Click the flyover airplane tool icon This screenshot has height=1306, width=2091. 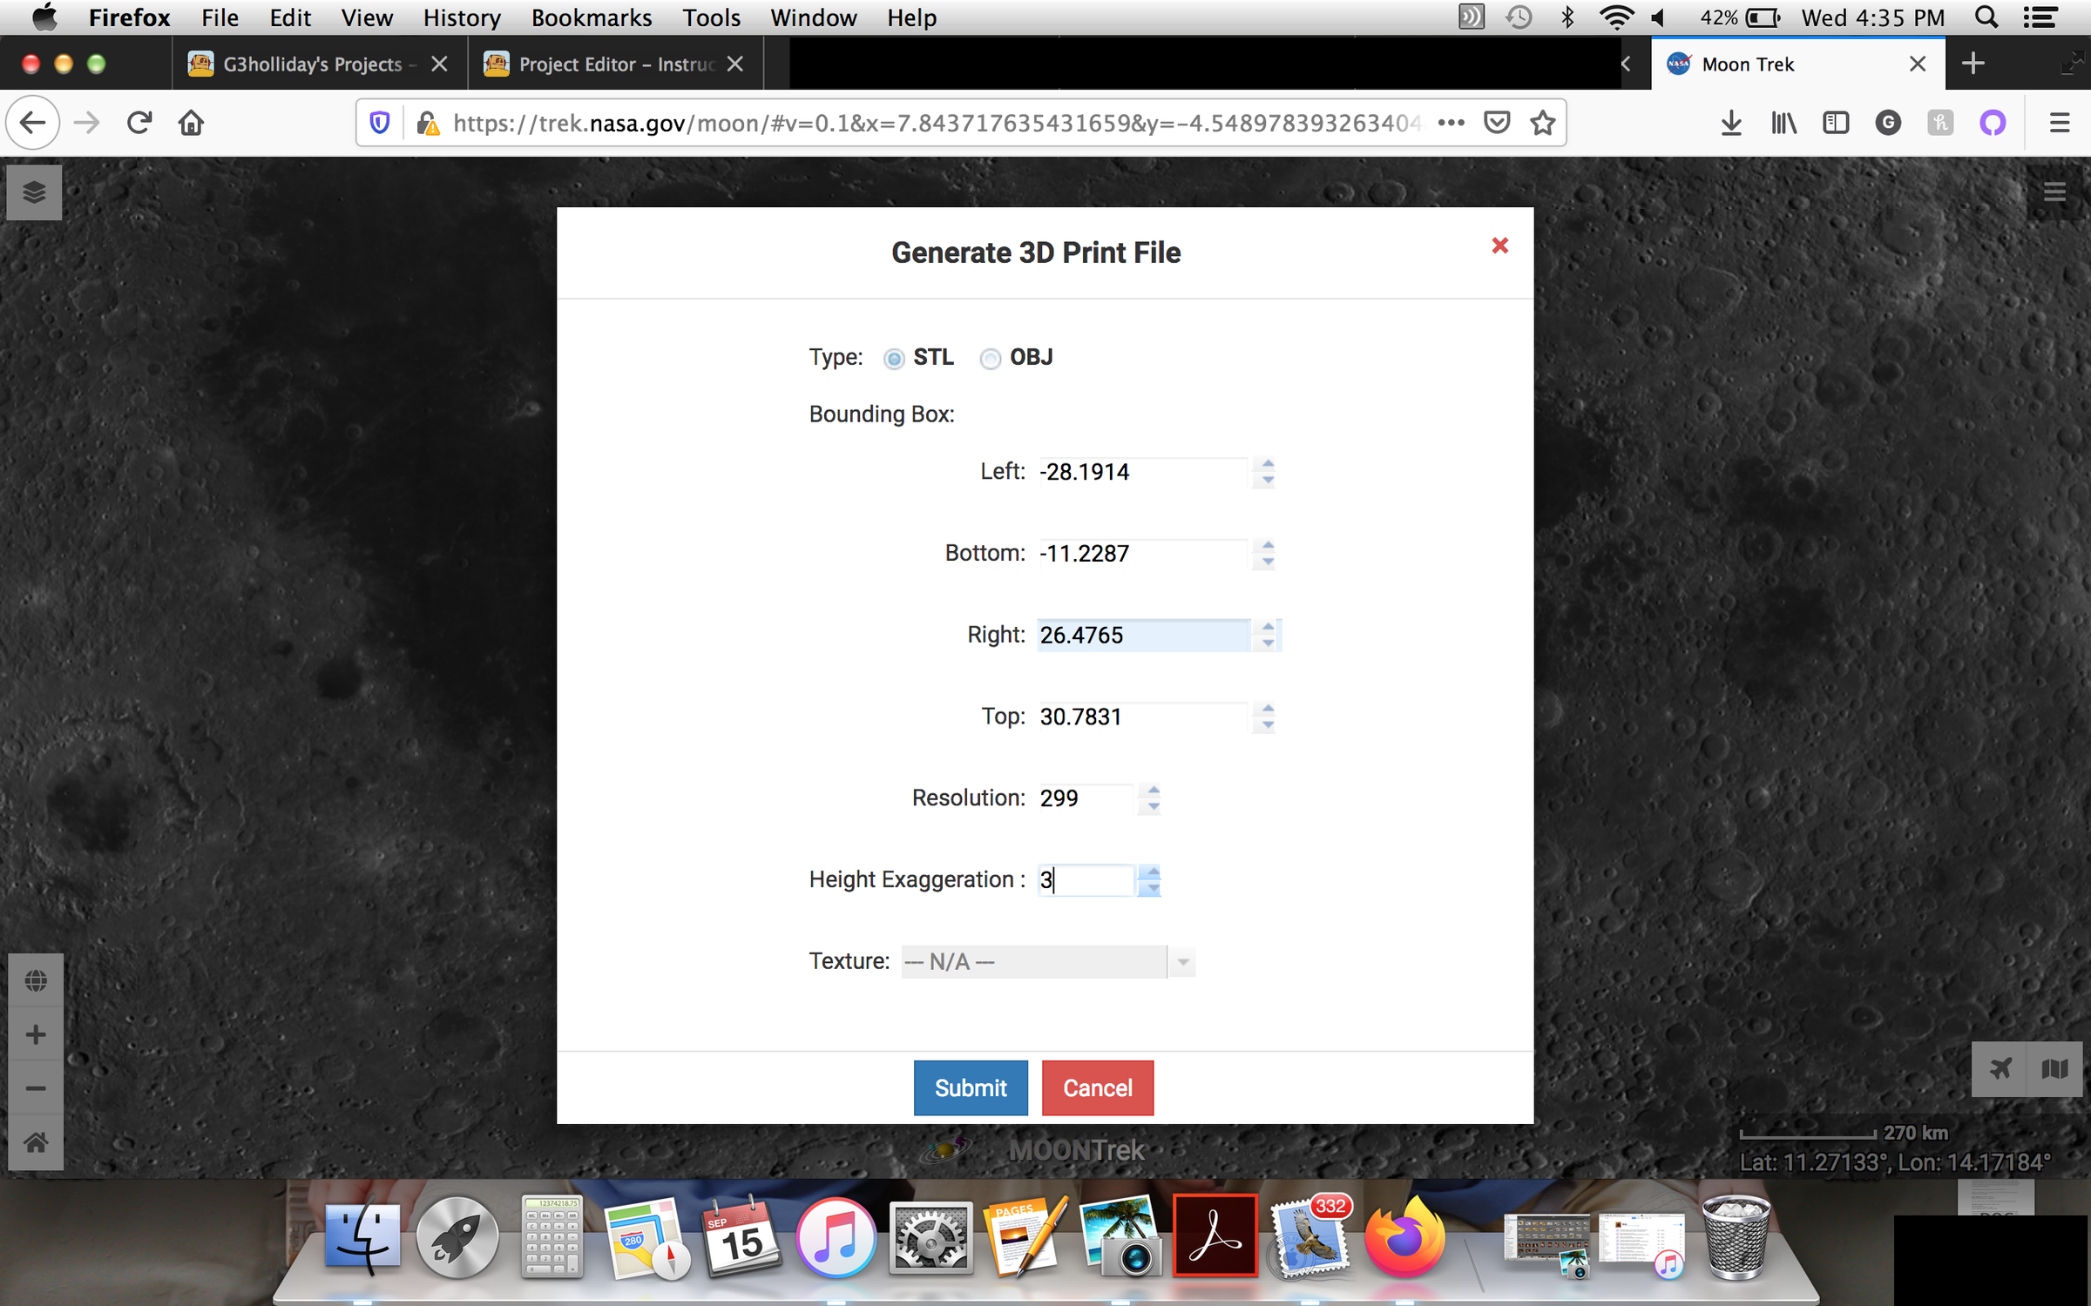coord(2000,1067)
